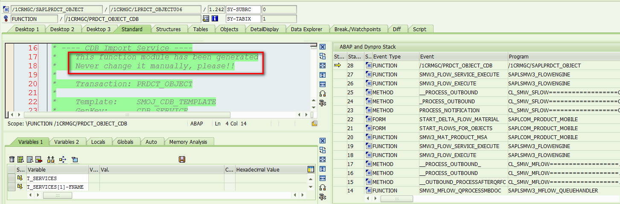Switch to the Auto tab
The width and height of the screenshot is (620, 204).
pyautogui.click(x=151, y=142)
